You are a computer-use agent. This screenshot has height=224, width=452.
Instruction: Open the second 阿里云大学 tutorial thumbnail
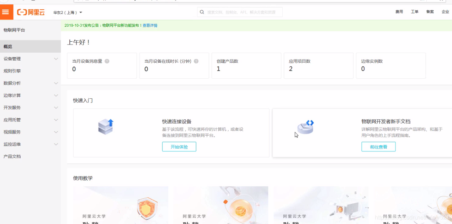tap(221, 205)
